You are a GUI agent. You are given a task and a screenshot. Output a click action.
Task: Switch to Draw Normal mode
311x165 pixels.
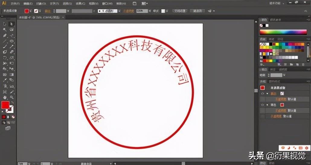click(4, 123)
